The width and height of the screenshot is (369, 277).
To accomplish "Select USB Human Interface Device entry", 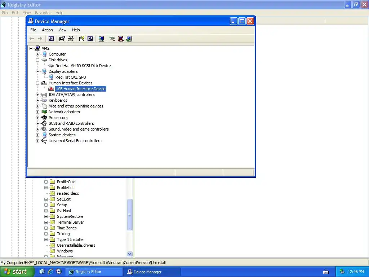I will (80, 89).
